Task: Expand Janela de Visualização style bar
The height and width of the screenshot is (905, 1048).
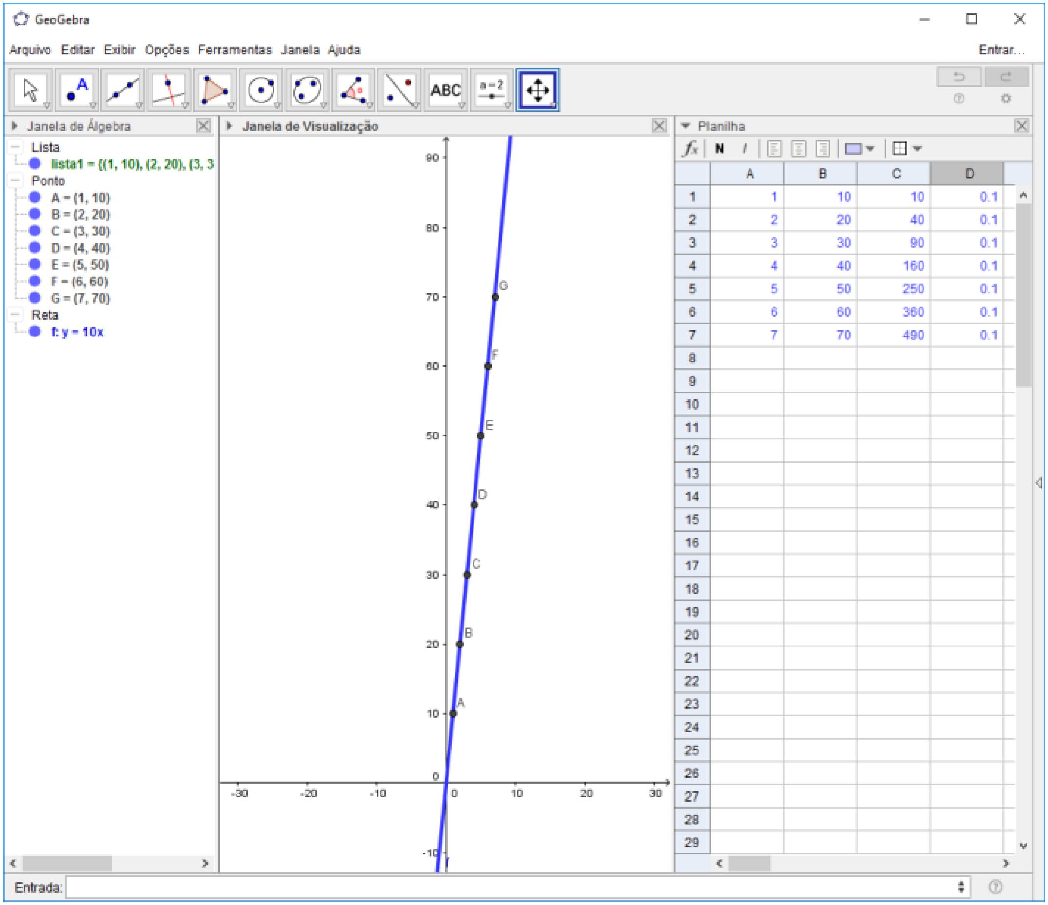Action: point(229,126)
